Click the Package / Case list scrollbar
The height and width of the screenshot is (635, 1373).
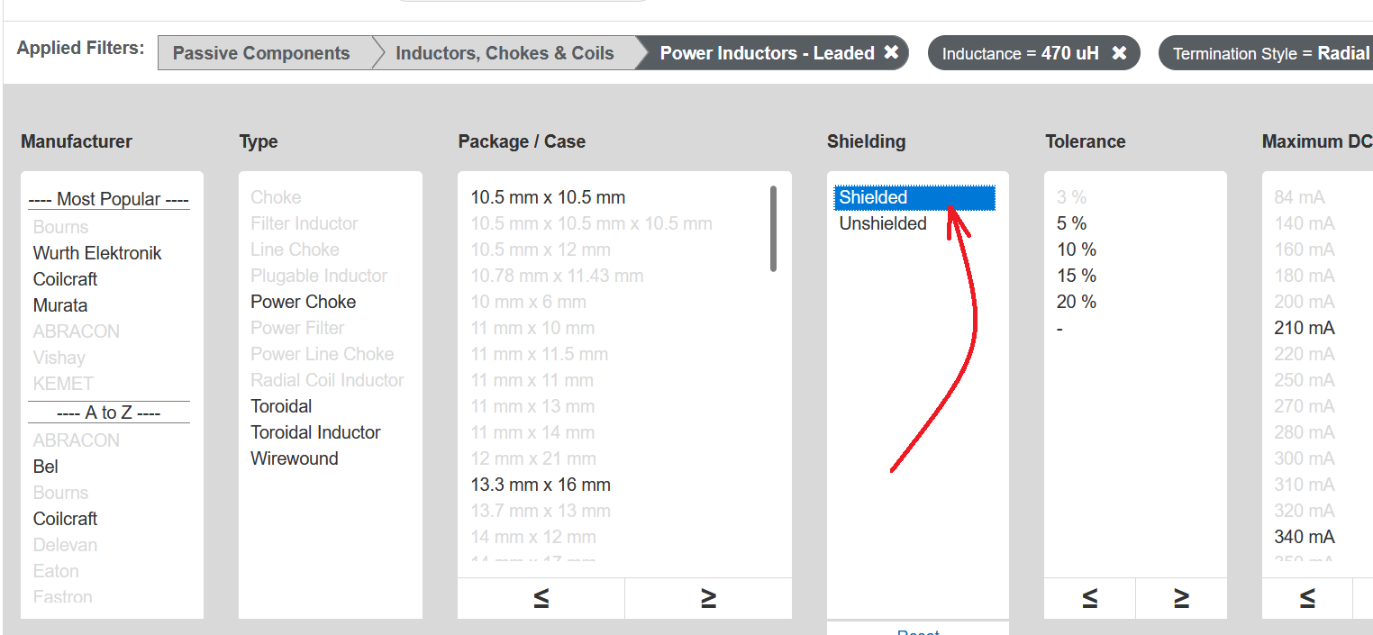pos(773,229)
